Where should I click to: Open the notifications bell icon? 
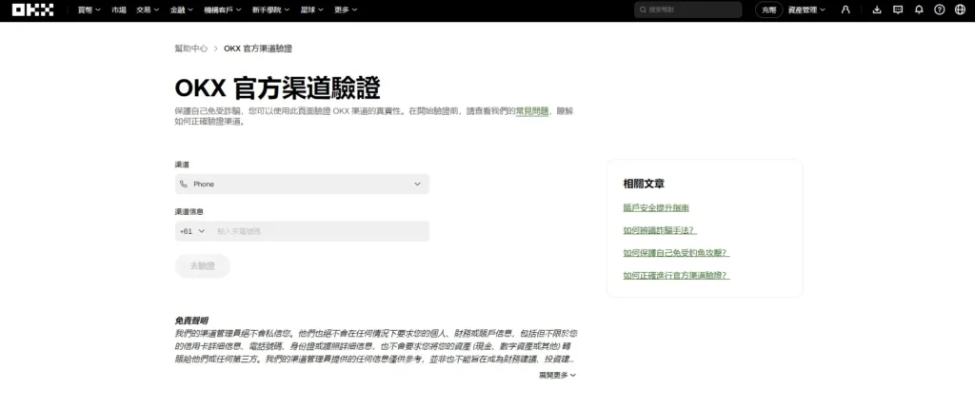tap(919, 10)
